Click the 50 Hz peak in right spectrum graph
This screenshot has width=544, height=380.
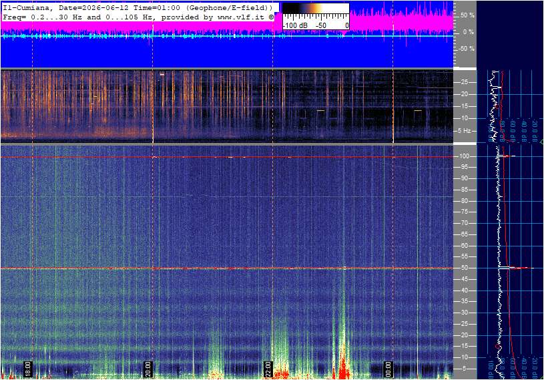pos(516,268)
